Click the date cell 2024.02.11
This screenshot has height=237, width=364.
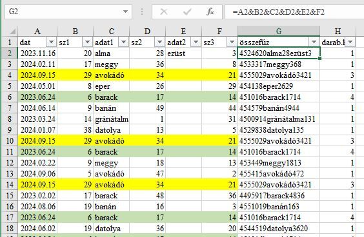[x=37, y=64]
